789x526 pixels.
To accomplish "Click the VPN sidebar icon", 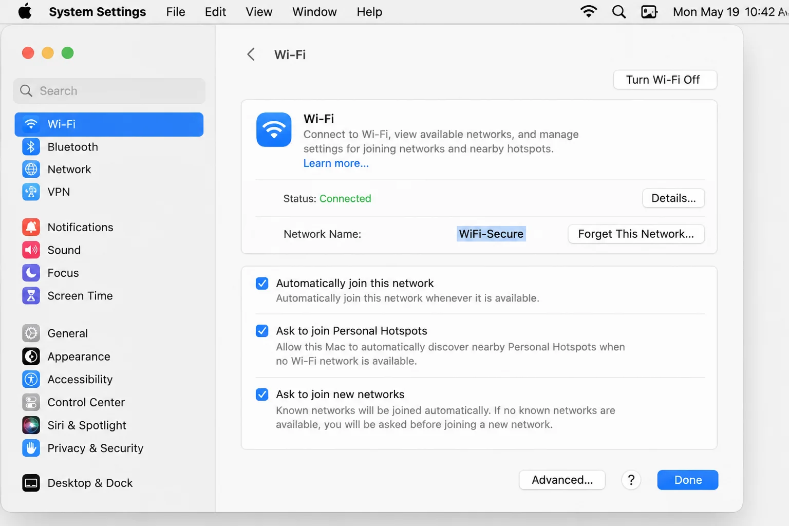I will tap(31, 192).
